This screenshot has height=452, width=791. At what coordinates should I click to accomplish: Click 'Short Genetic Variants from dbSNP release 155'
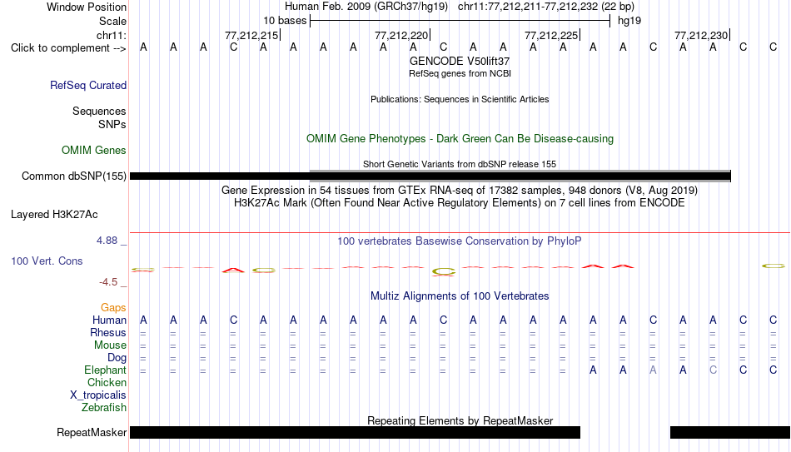[460, 164]
